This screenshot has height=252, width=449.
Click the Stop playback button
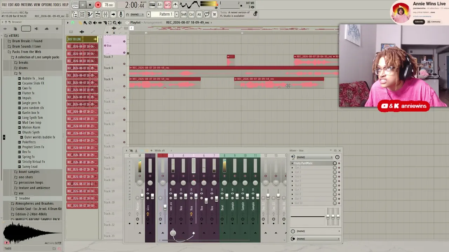pos(90,5)
